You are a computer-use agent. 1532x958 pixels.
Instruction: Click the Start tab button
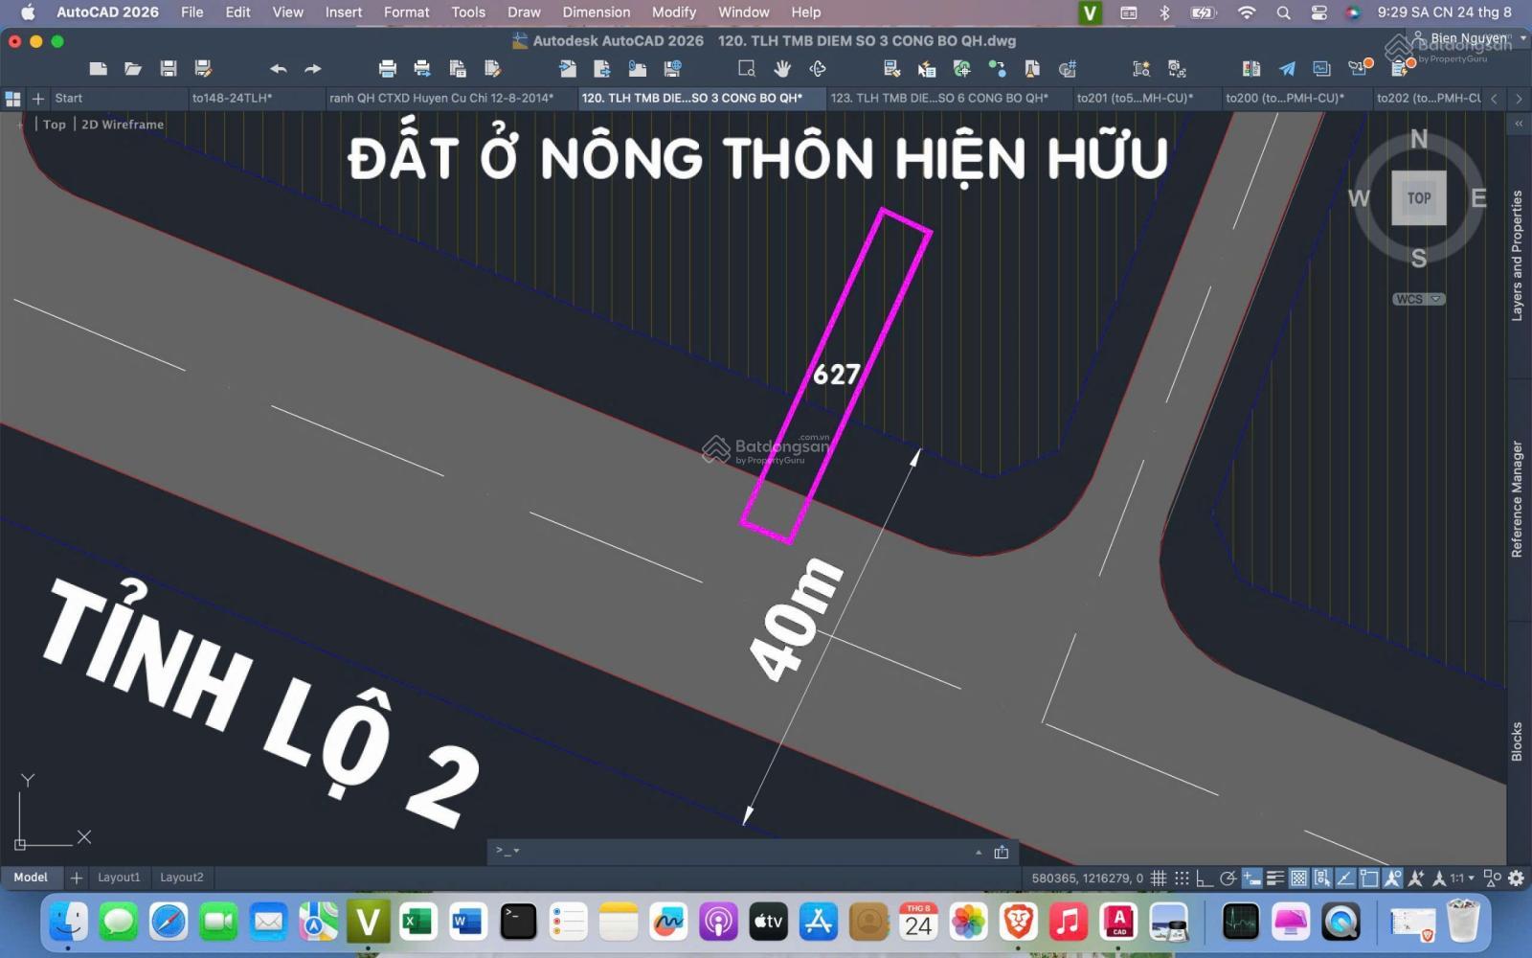(x=68, y=98)
